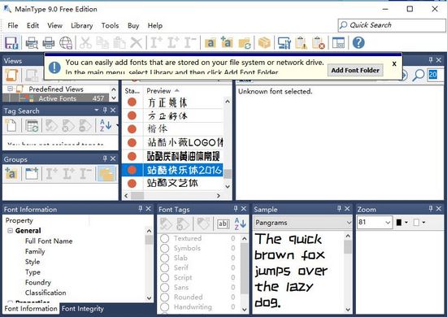Screen dimensions: 447x317
Task: Open the View menu
Action: tap(54, 26)
